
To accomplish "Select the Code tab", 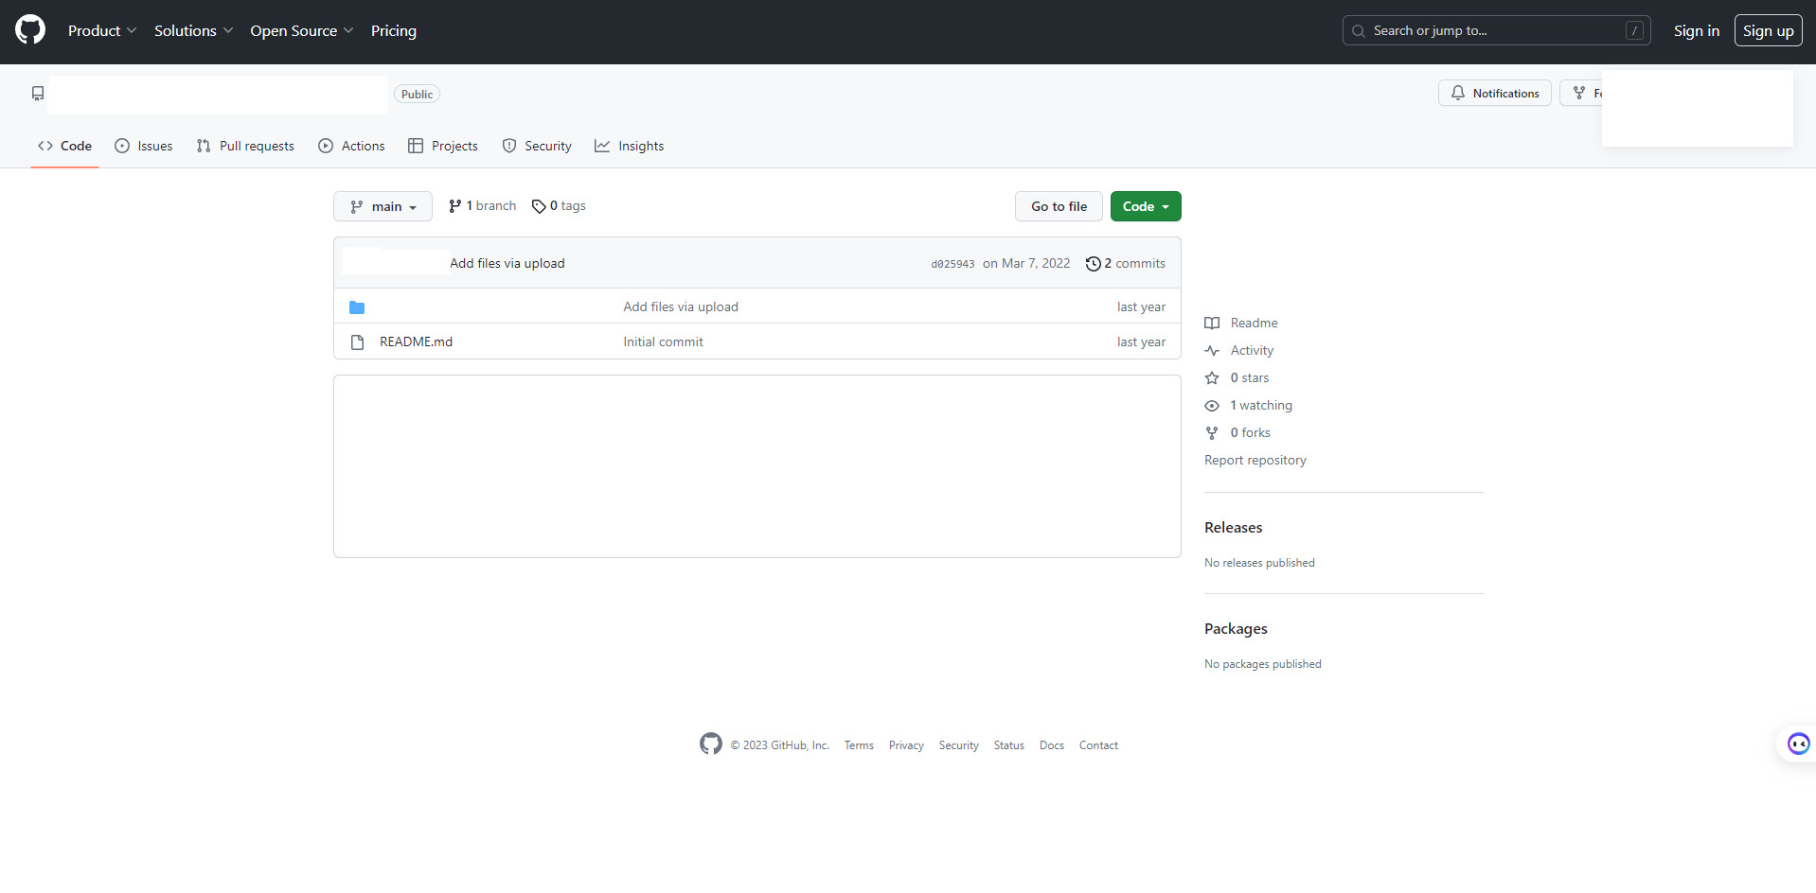I will tap(64, 146).
